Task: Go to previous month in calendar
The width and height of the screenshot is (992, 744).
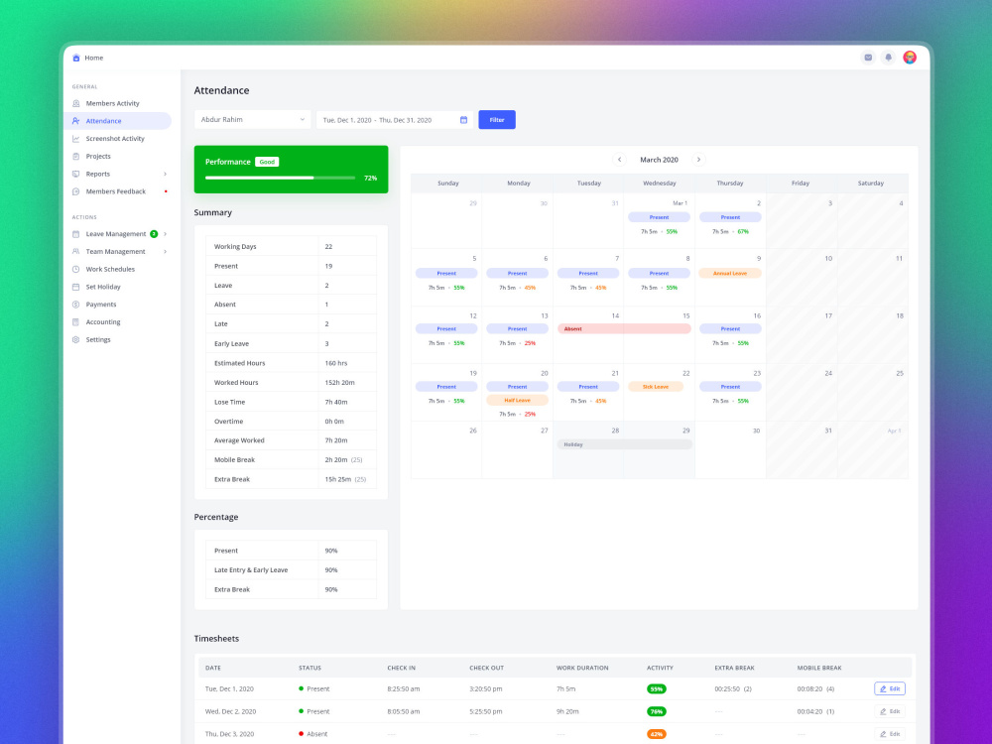Action: point(620,160)
